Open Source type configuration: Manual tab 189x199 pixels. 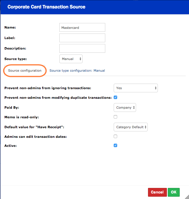pos(77,71)
